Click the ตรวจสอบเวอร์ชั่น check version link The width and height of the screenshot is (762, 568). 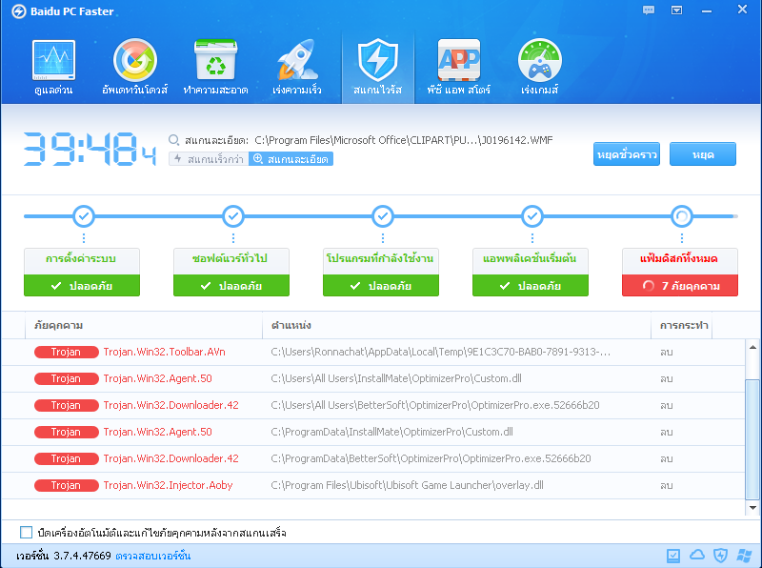[x=153, y=556]
